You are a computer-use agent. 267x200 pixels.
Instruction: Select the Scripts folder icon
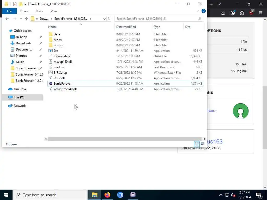tap(51, 45)
